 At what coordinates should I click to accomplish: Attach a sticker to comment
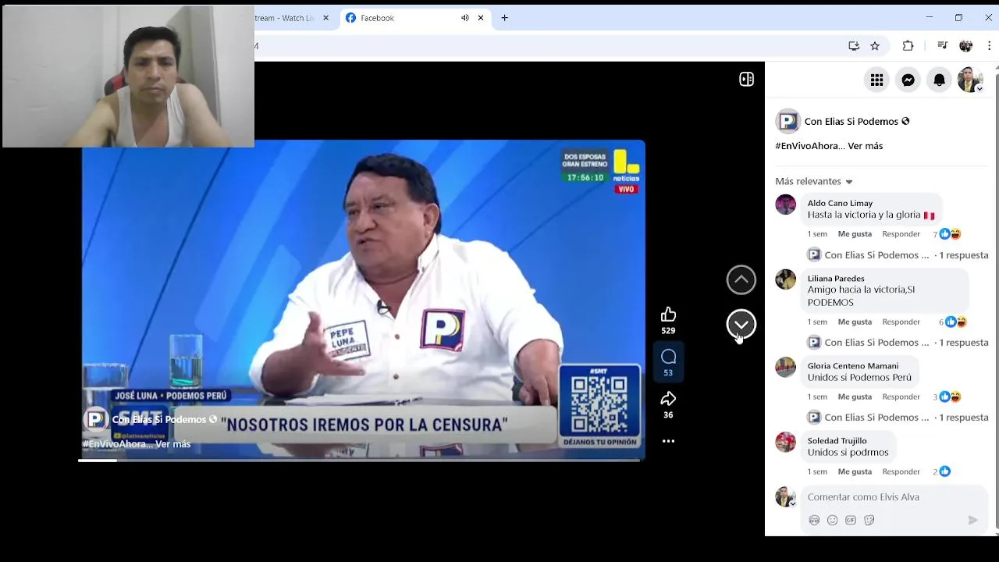point(869,520)
